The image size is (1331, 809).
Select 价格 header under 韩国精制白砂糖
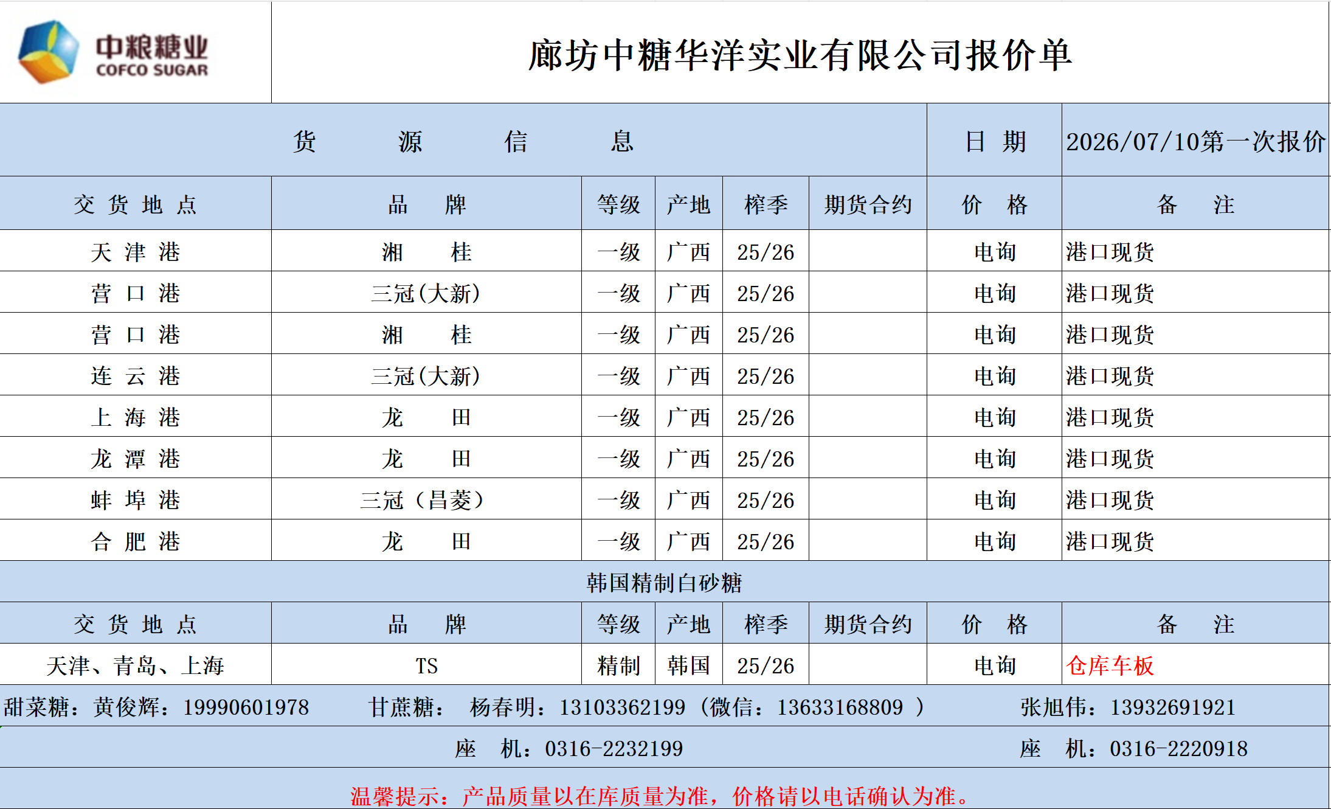(x=995, y=624)
